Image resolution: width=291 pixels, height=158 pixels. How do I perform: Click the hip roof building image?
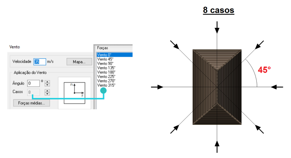point(217,87)
